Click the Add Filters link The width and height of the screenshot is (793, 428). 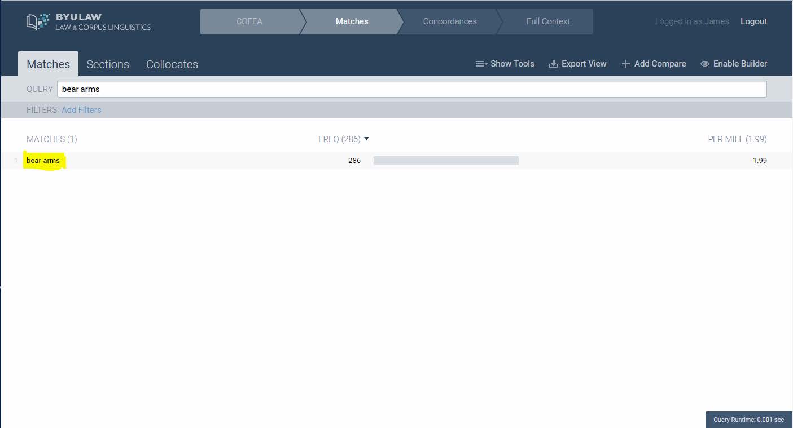[x=81, y=110]
